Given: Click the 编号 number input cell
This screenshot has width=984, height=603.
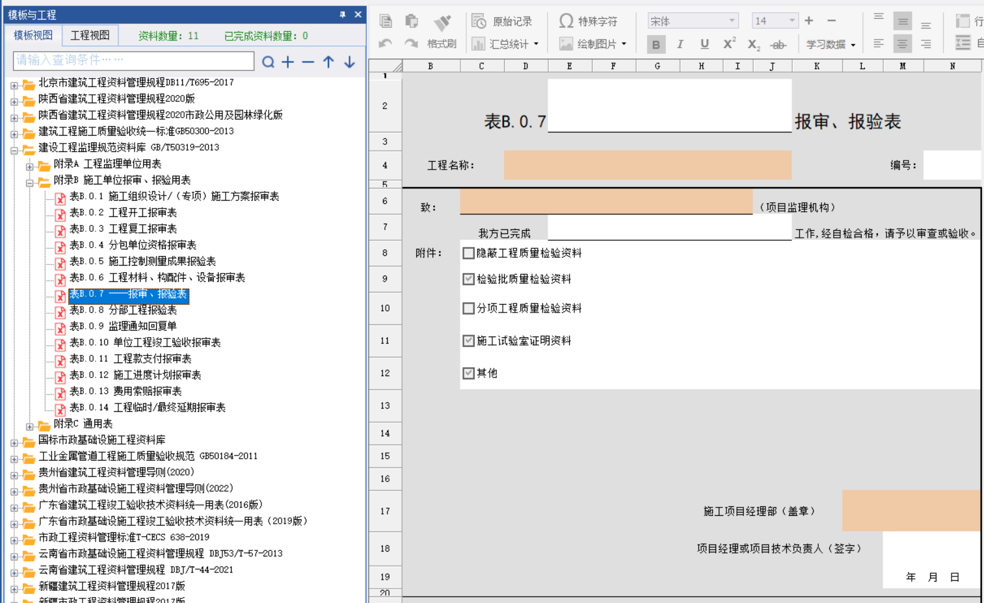Looking at the screenshot, I should pos(952,165).
